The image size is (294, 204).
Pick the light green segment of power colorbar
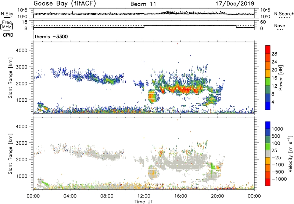tap(268, 82)
